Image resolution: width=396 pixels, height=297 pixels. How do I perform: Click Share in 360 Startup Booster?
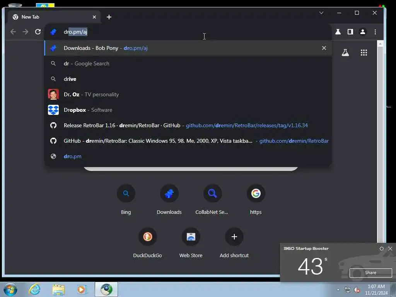[370, 273]
